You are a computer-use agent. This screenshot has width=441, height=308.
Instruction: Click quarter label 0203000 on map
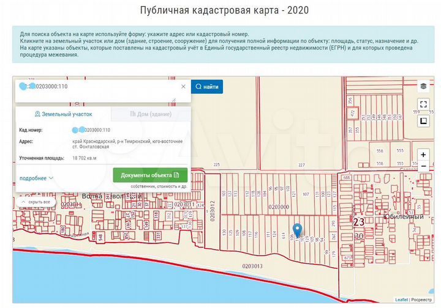tap(279, 207)
